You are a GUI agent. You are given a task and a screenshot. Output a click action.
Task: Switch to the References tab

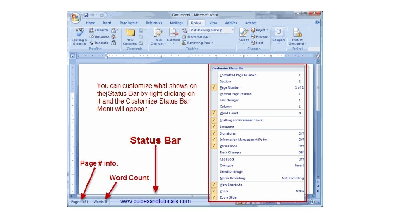pos(154,23)
